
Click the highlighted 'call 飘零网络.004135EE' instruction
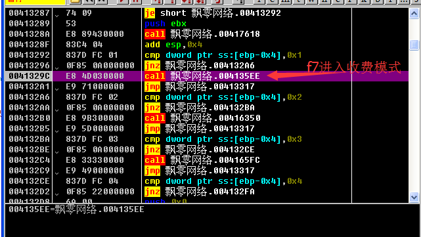[202, 76]
